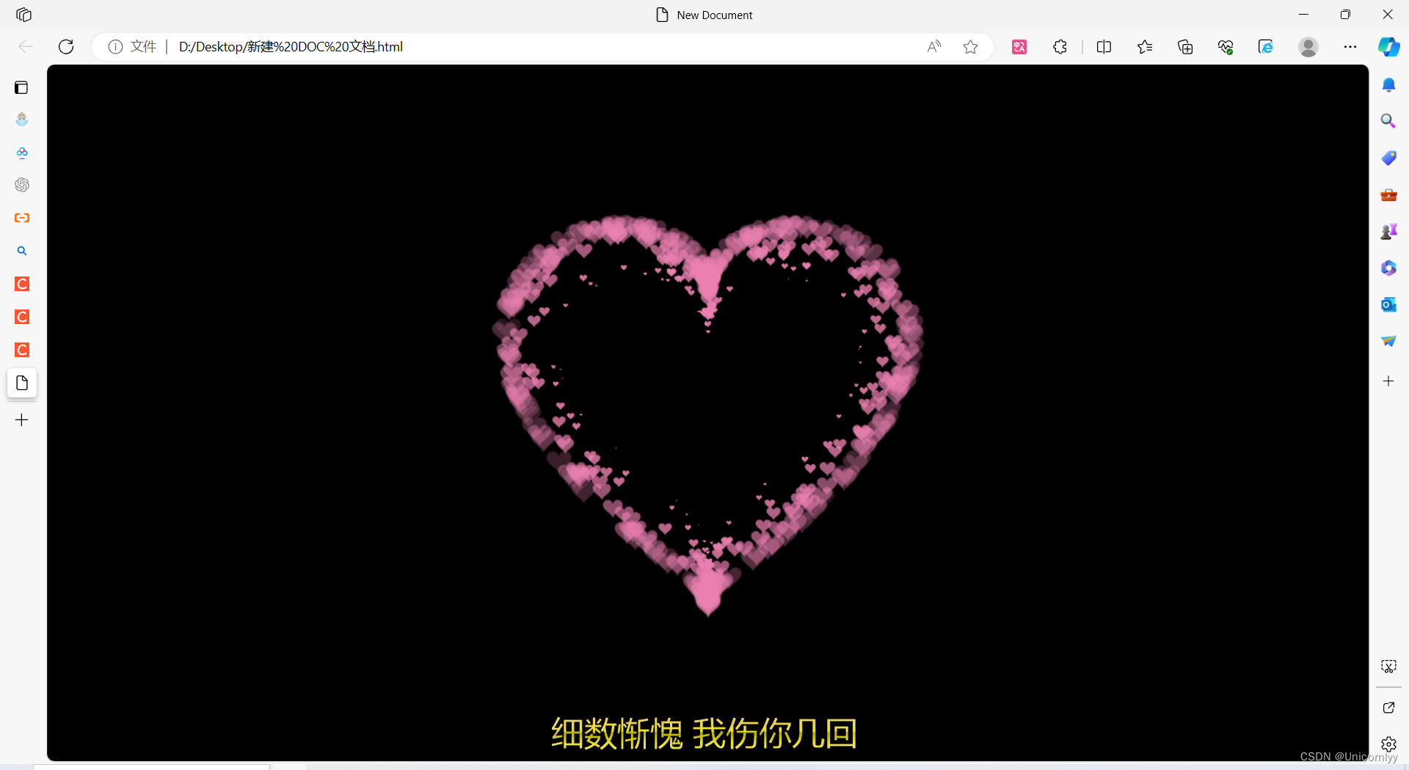
Task: Open Outlook from the sidebar
Action: tap(1388, 304)
